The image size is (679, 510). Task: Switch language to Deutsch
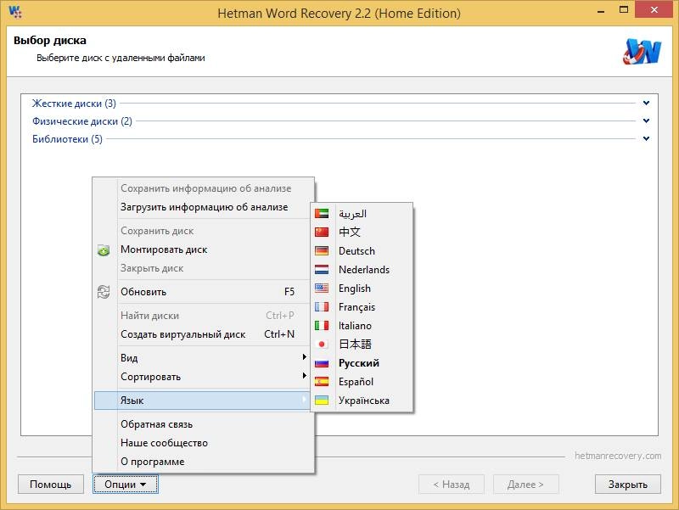[362, 250]
